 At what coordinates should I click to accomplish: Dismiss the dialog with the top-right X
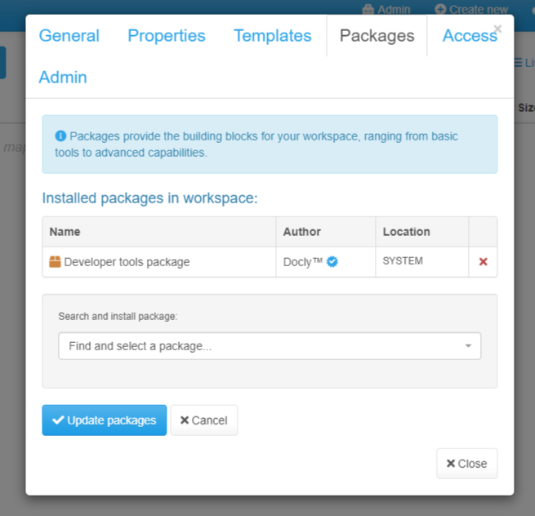497,29
